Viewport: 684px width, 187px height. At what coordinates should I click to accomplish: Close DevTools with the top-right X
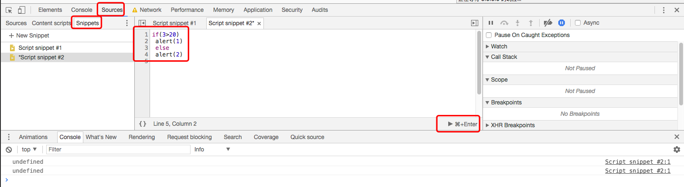(677, 10)
